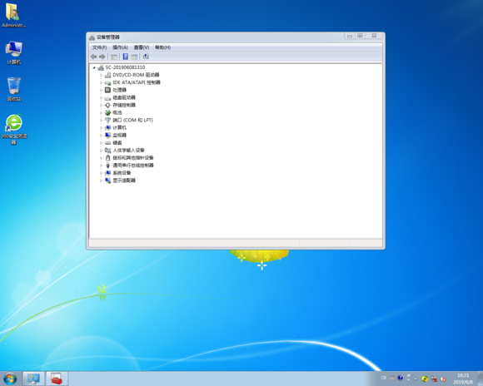The image size is (483, 386).
Task: Expand the 磁盘驱动器 disk drives node
Action: (x=101, y=97)
